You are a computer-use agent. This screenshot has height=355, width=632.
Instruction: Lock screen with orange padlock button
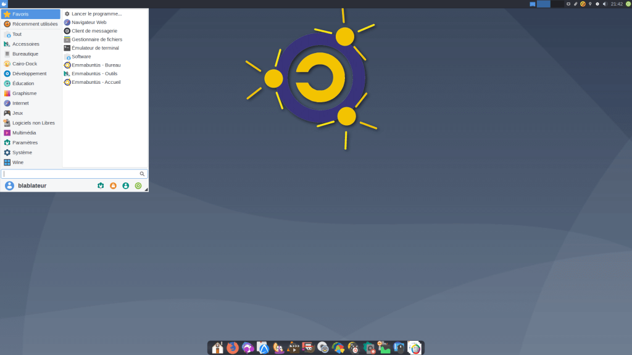(114, 186)
